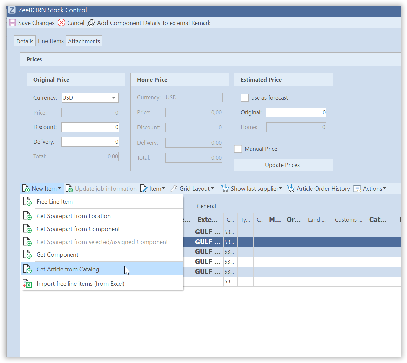Click the Get Sparepart from Location icon

pyautogui.click(x=27, y=216)
